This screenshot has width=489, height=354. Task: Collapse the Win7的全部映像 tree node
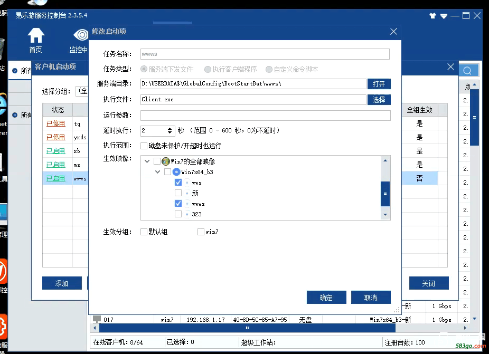pyautogui.click(x=146, y=161)
